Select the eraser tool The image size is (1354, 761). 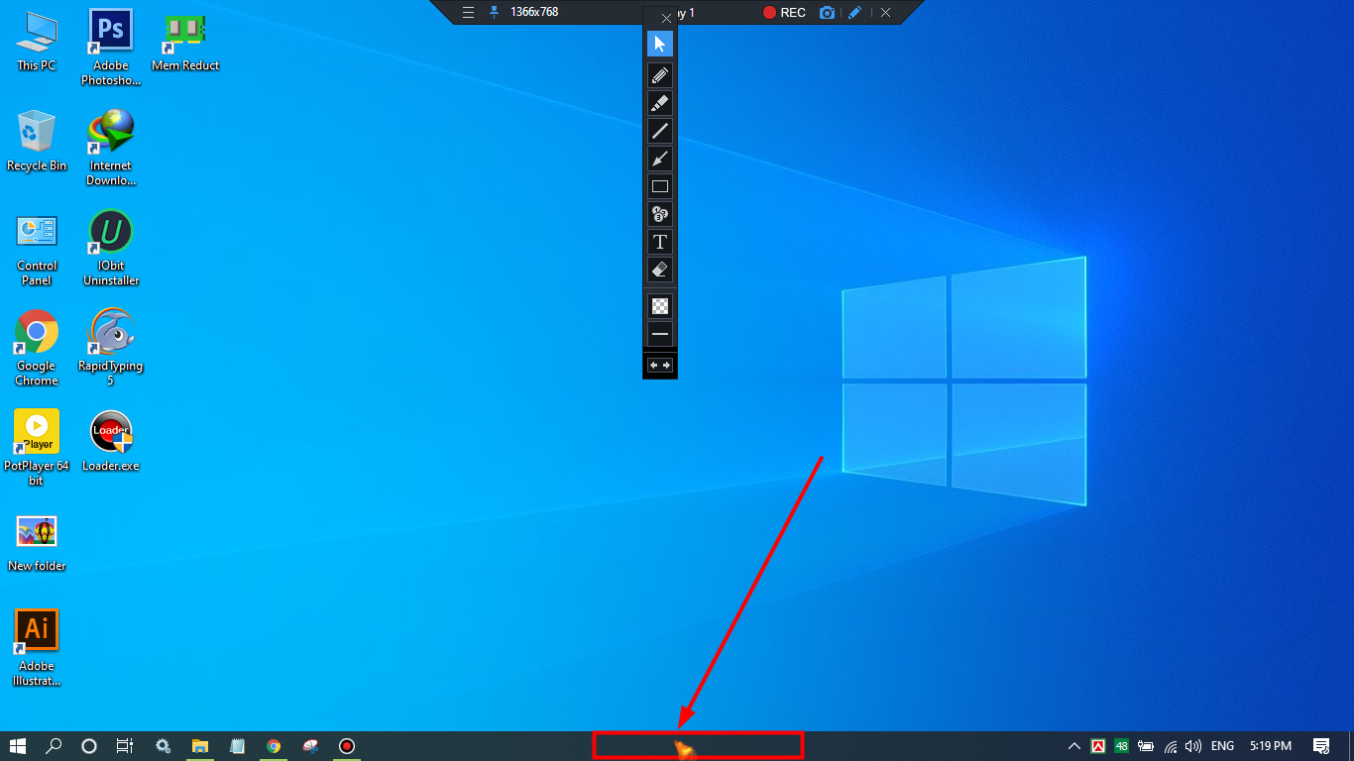pos(659,270)
